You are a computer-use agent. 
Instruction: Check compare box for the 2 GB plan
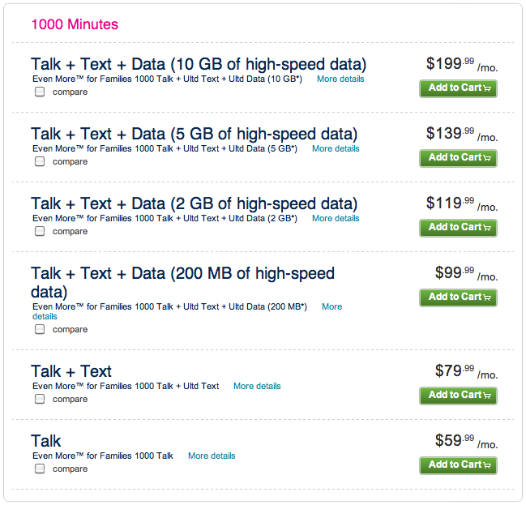tap(40, 232)
